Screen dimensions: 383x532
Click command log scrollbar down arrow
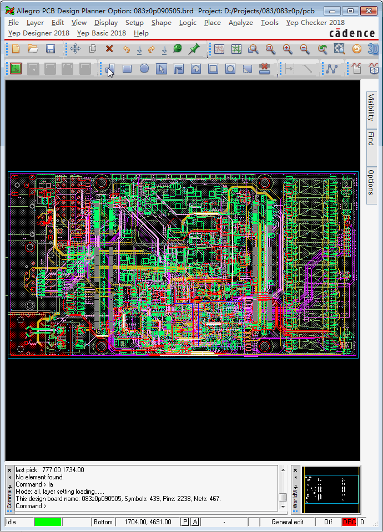tap(283, 507)
